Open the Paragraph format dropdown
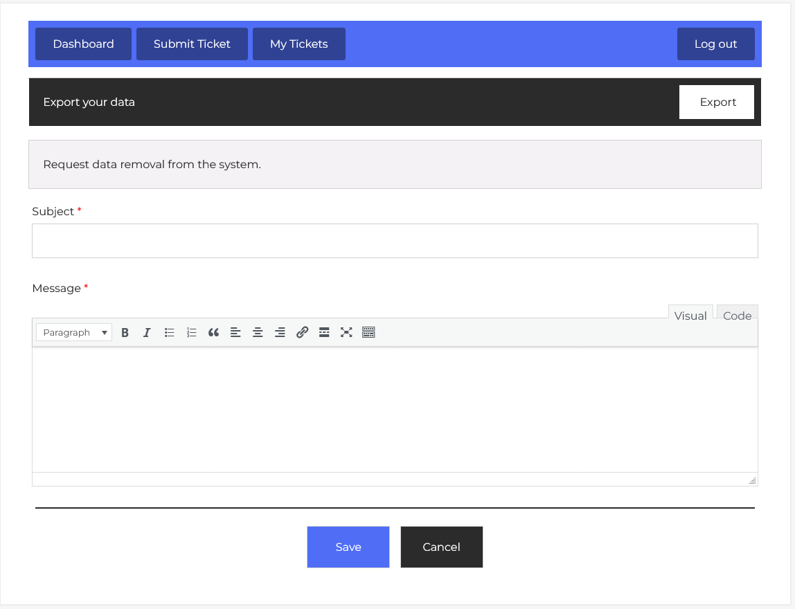 click(74, 333)
